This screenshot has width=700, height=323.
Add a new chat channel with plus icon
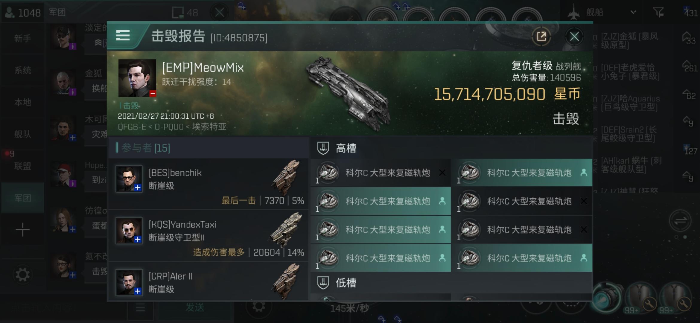[22, 230]
